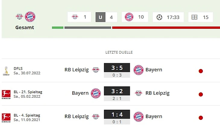The image size is (220, 128).
Task: Click the red Bayern wins bar segment
Action: tap(166, 28)
